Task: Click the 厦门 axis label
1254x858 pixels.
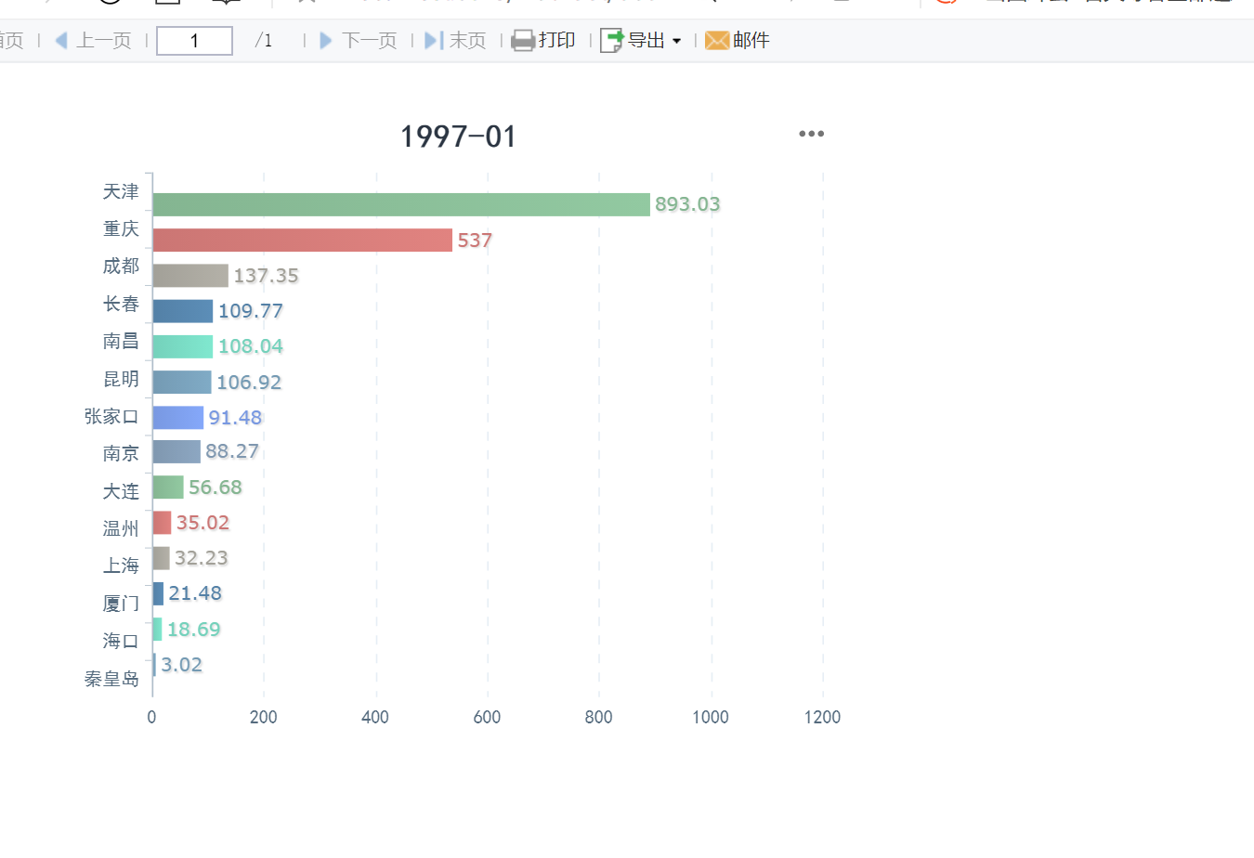Action: (x=121, y=604)
